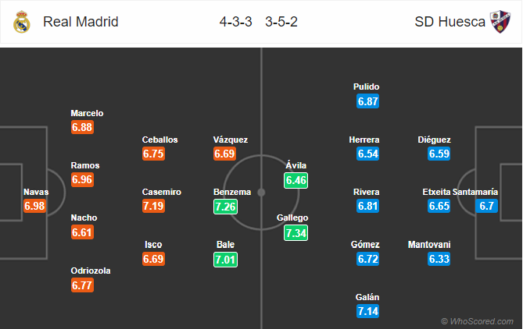Viewport: 523px width, 329px height.
Task: Click Odriozola's 6.77 rating badge
Action: pyautogui.click(x=82, y=285)
